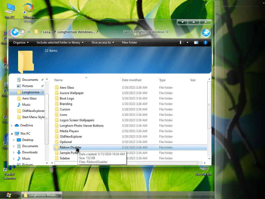The image size is (265, 199).
Task: Open This PC desktop icon
Action: click(10, 11)
